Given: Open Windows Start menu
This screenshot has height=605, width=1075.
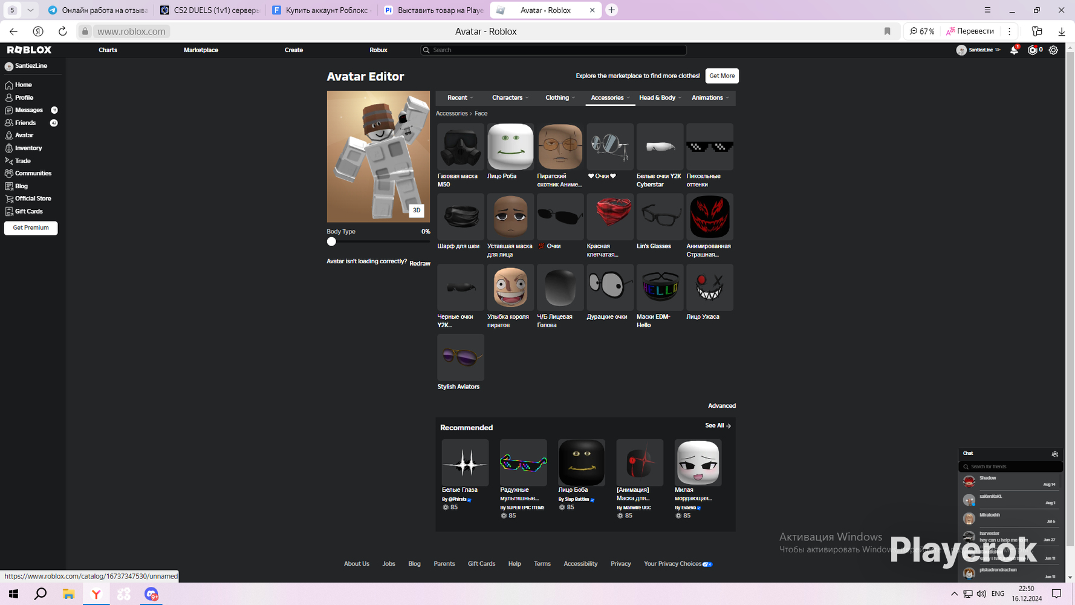Looking at the screenshot, I should (13, 594).
